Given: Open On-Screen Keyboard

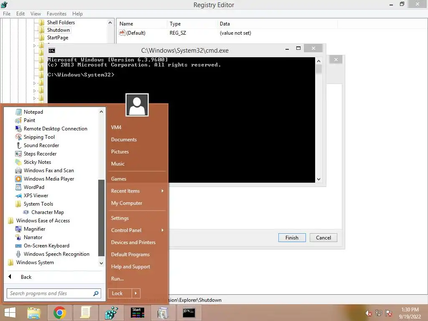Looking at the screenshot, I should [x=46, y=246].
